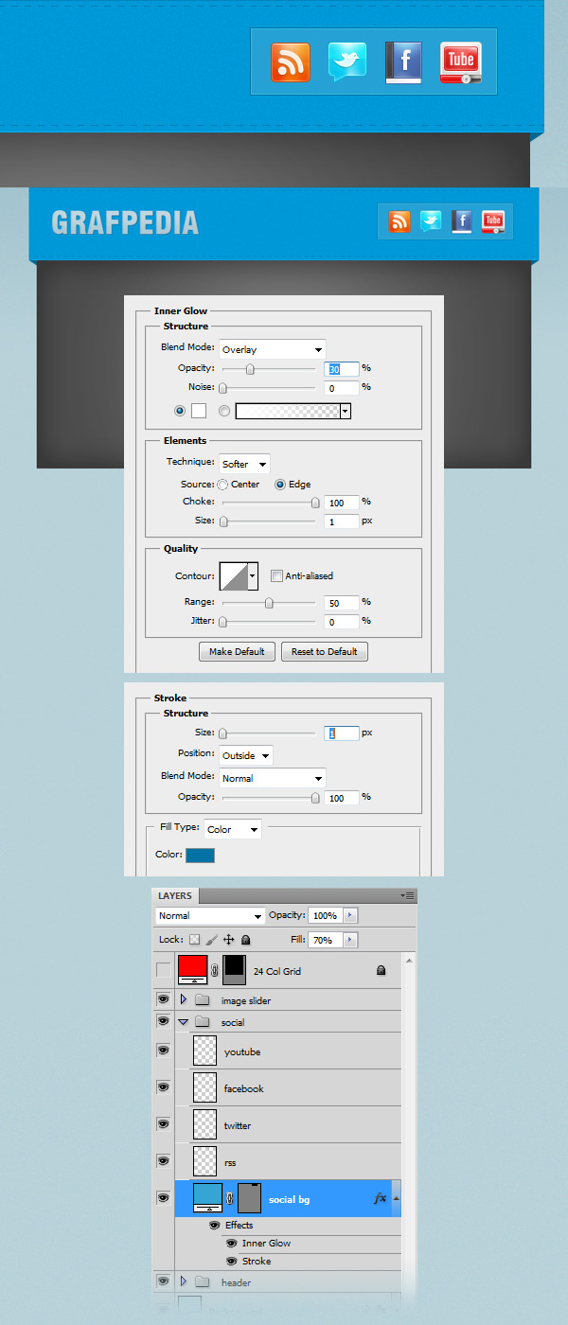Image resolution: width=568 pixels, height=1325 pixels.
Task: Click the small YouTube icon in the GRAFPEDIA header
Action: point(492,221)
